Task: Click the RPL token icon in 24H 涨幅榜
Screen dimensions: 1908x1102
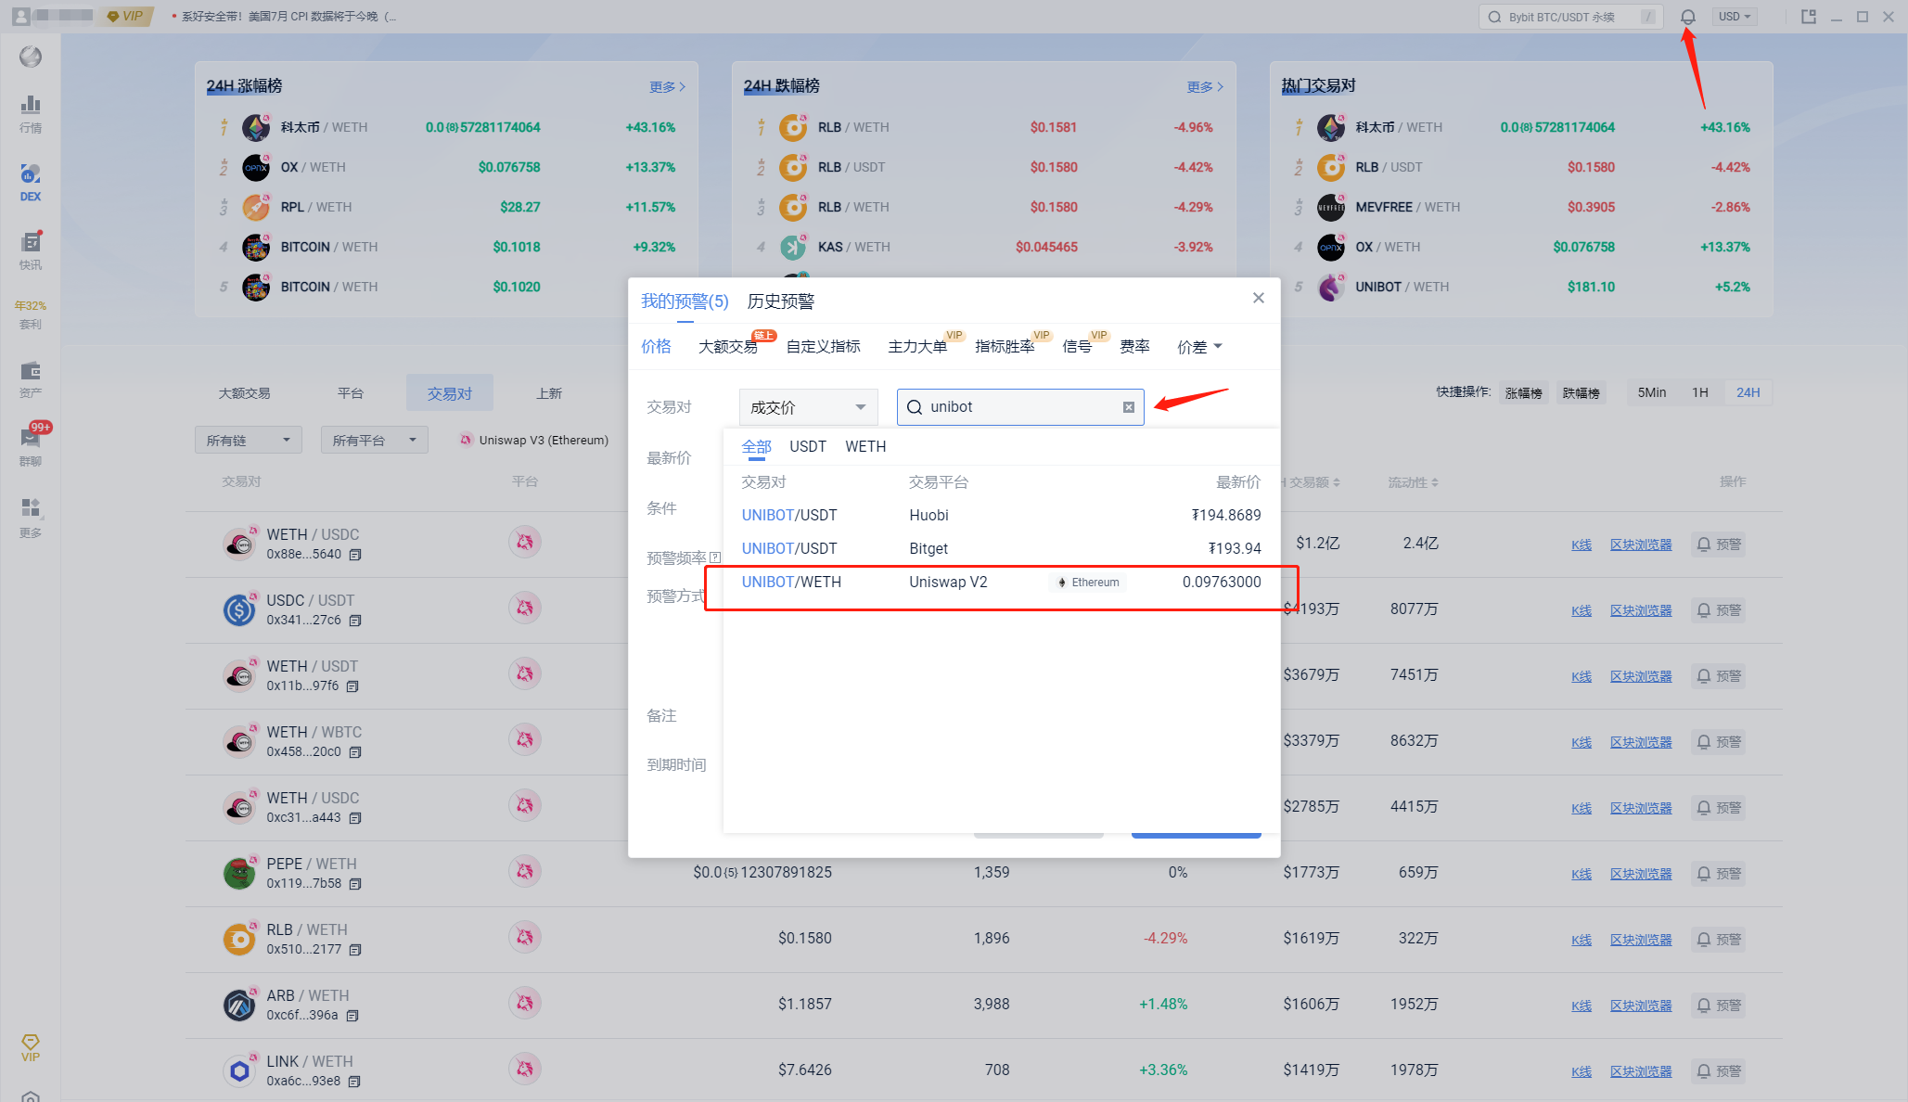Action: click(x=256, y=207)
